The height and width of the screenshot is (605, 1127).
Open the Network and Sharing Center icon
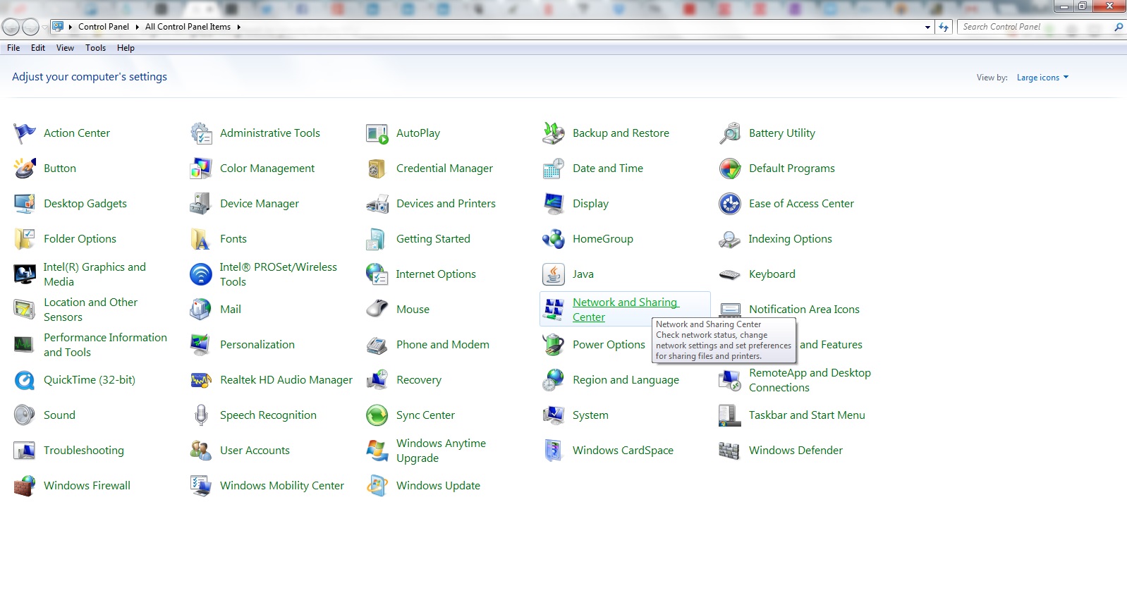[x=554, y=310]
